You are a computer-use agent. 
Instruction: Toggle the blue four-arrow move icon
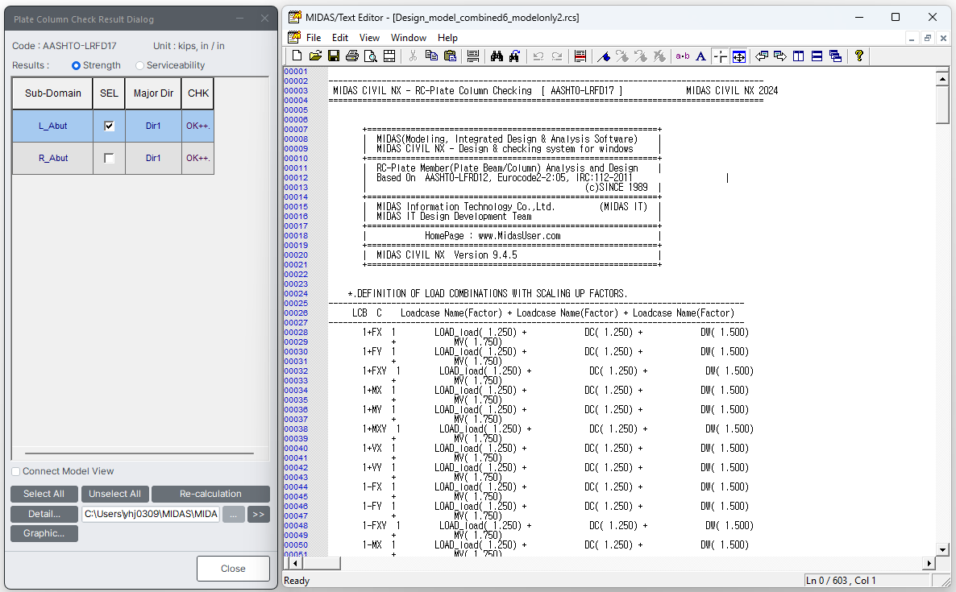pyautogui.click(x=738, y=56)
